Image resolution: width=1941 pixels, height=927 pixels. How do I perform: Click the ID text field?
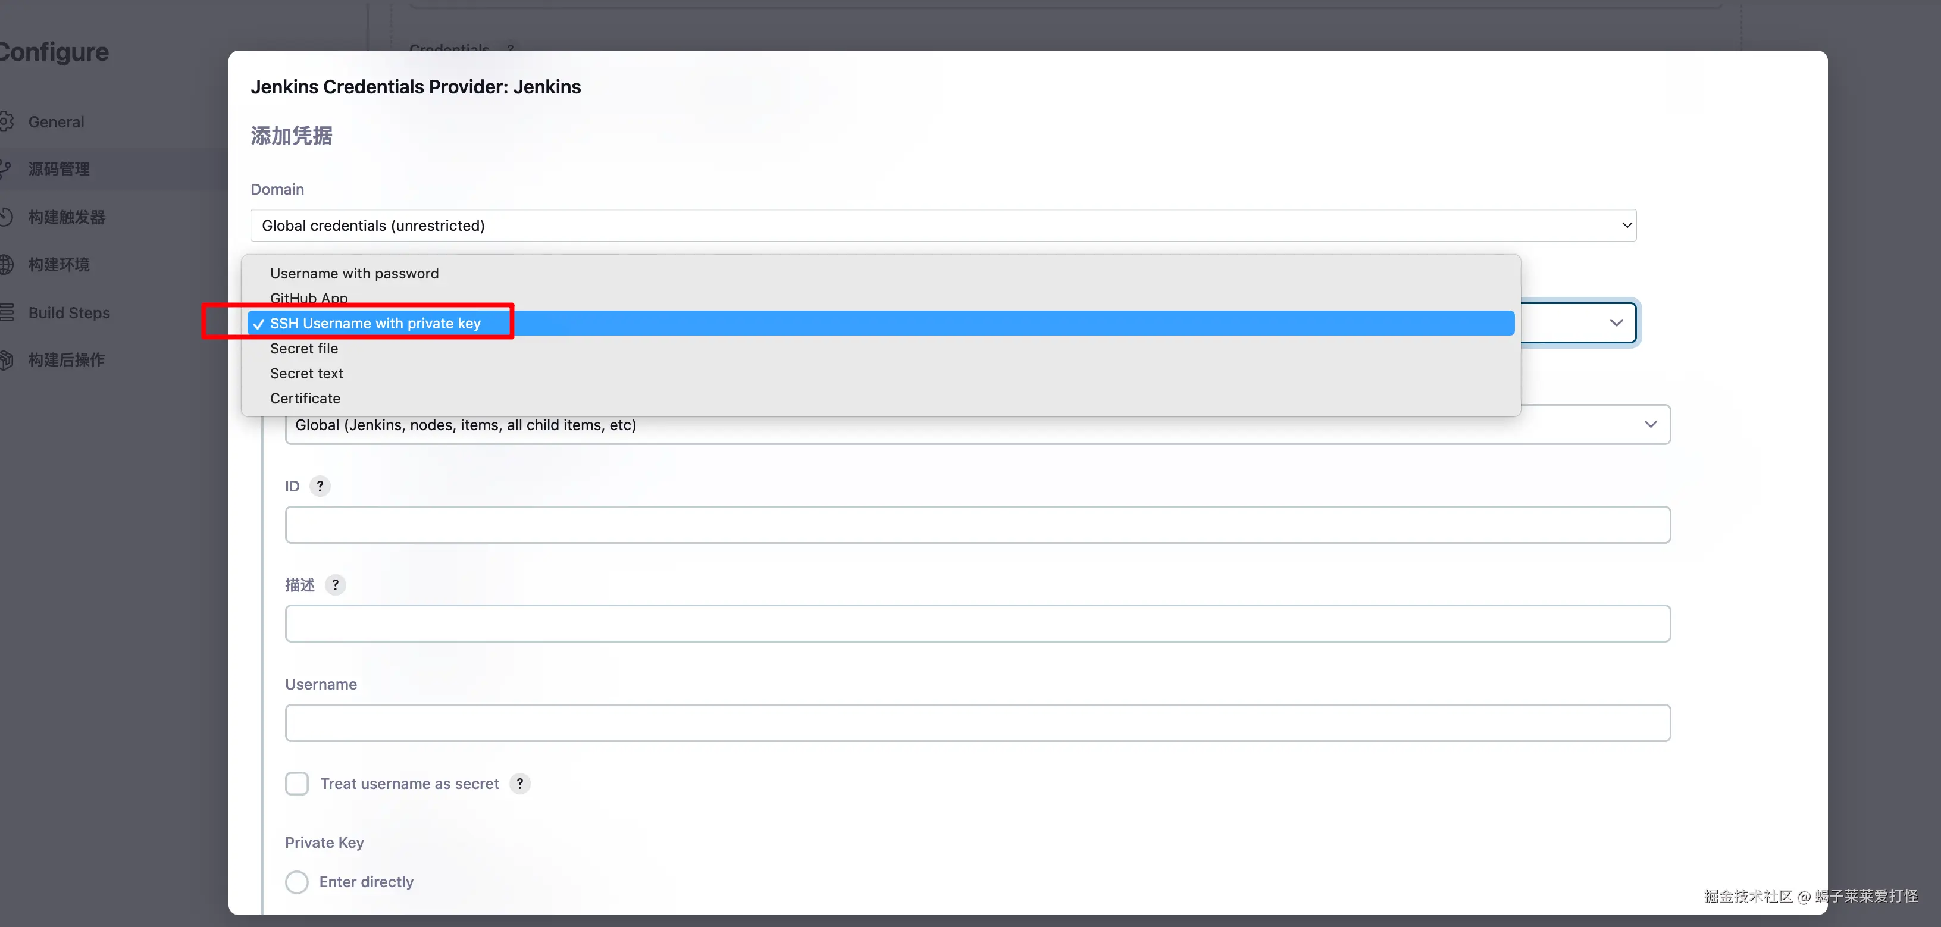coord(977,525)
